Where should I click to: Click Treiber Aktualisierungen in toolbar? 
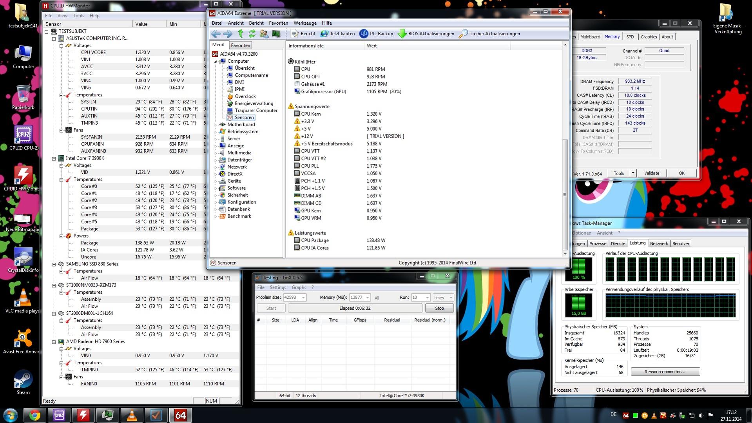(x=489, y=34)
